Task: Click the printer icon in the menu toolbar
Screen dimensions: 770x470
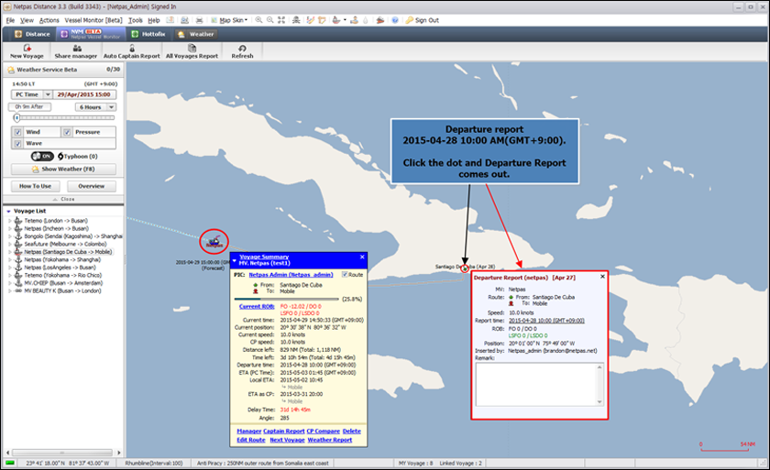Action: point(200,20)
